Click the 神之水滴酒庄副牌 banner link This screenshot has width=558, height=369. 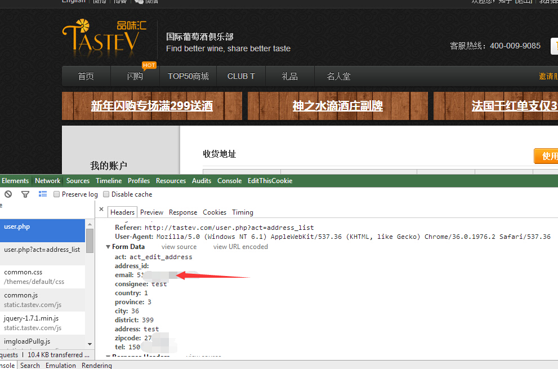338,106
